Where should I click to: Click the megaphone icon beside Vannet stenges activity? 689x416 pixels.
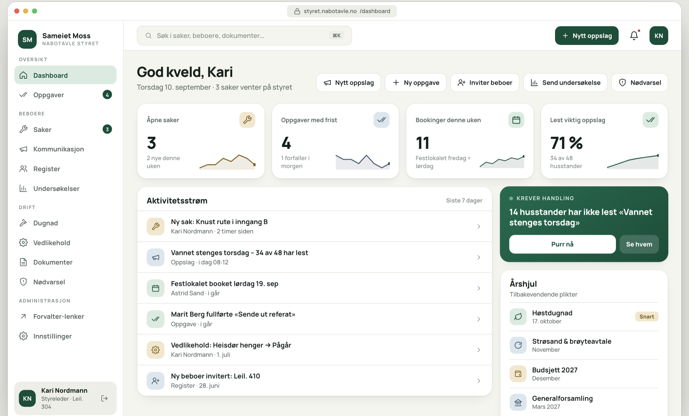[156, 257]
